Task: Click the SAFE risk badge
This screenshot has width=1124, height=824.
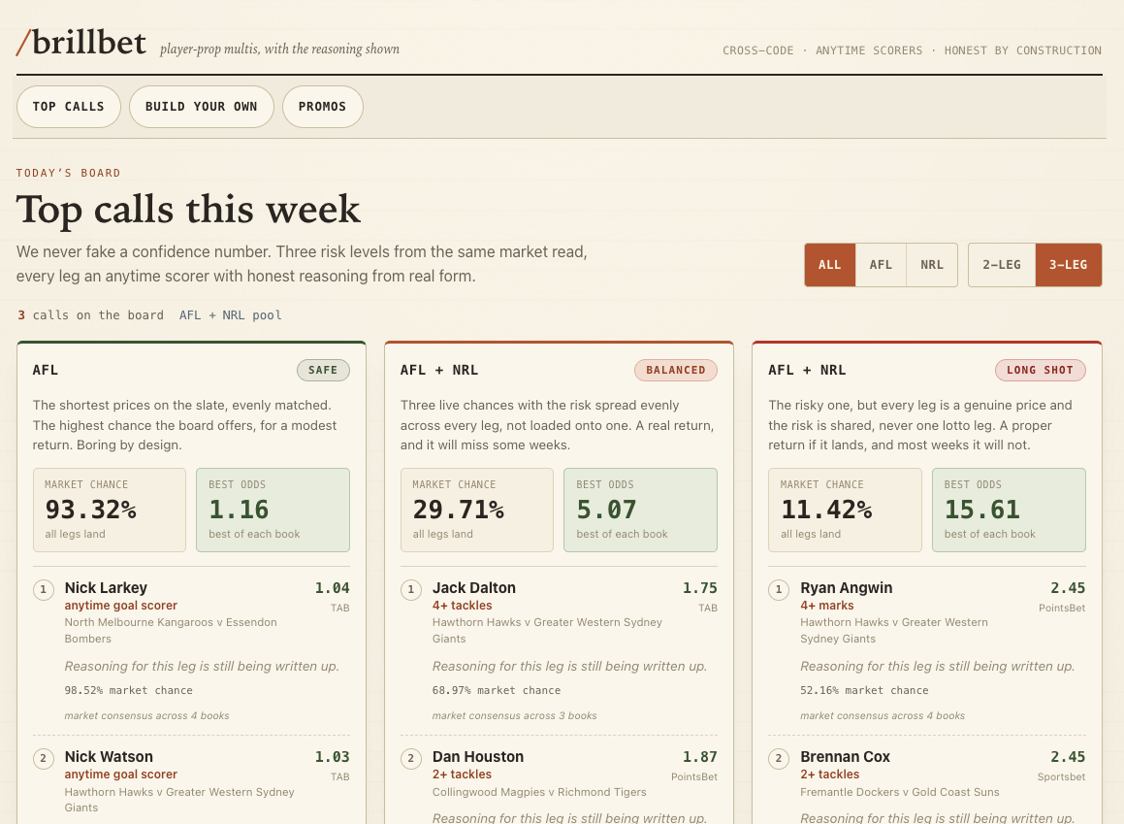Action: pos(323,370)
